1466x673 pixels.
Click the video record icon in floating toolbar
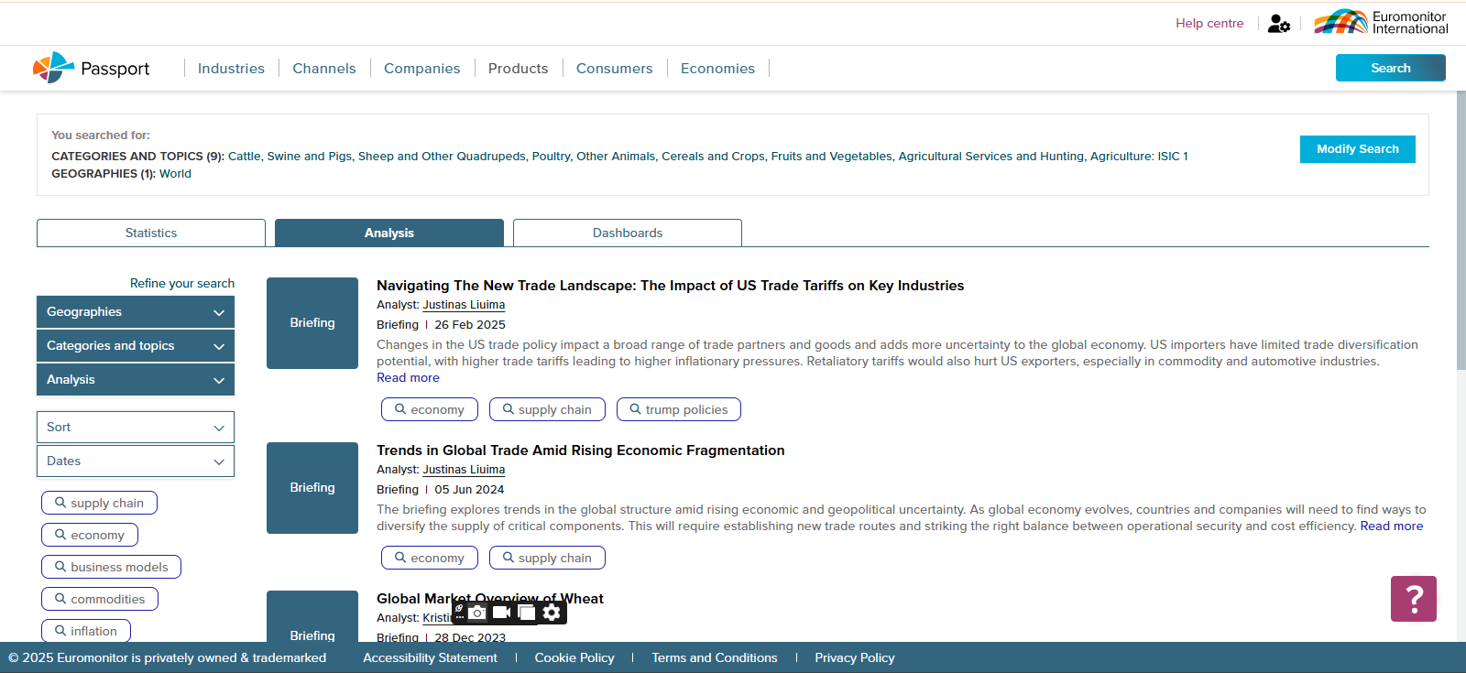501,613
